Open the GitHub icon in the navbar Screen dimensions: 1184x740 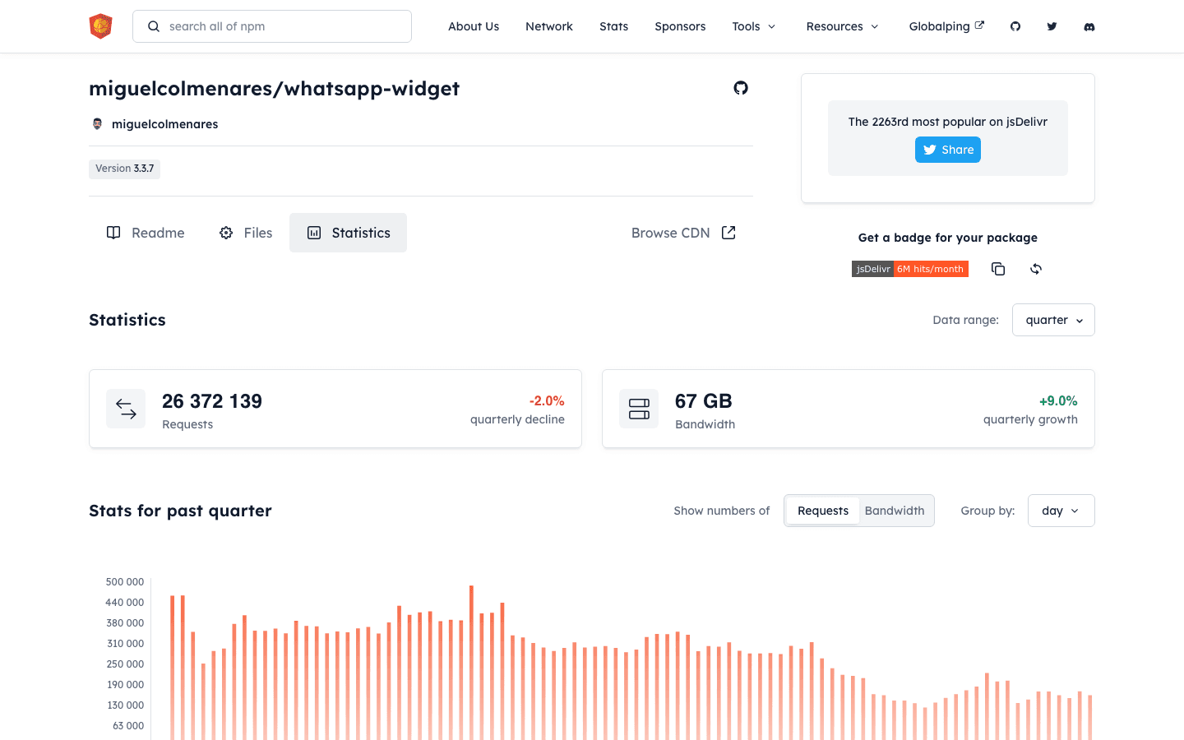[x=1015, y=26]
